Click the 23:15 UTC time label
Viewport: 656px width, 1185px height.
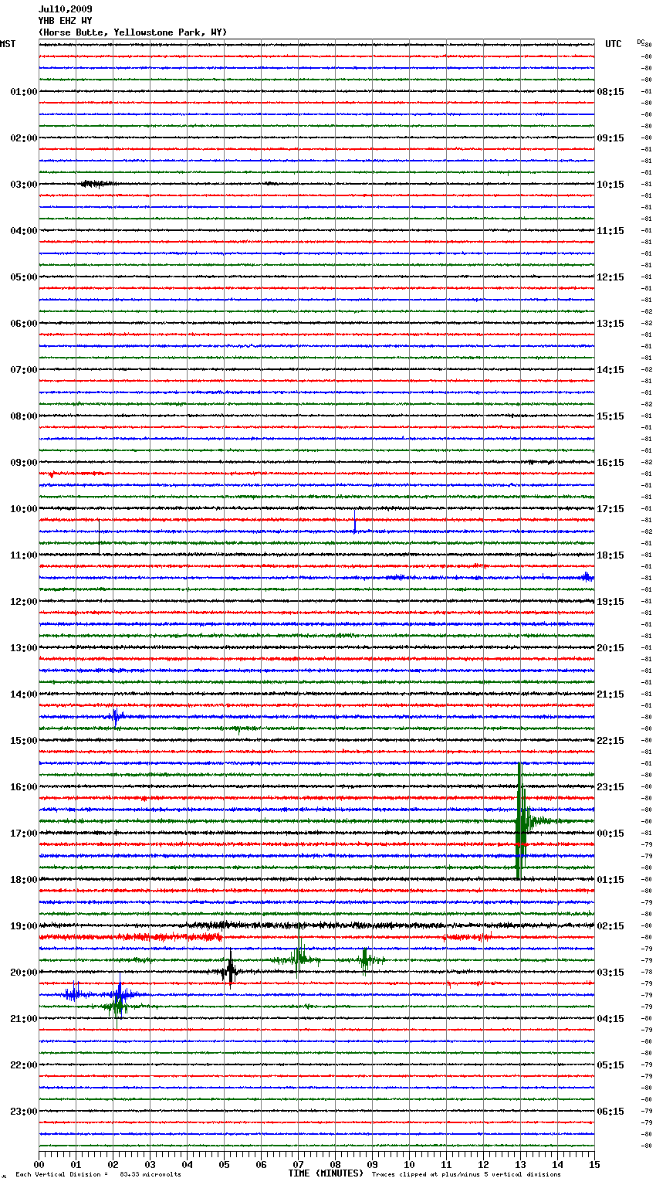pyautogui.click(x=610, y=787)
